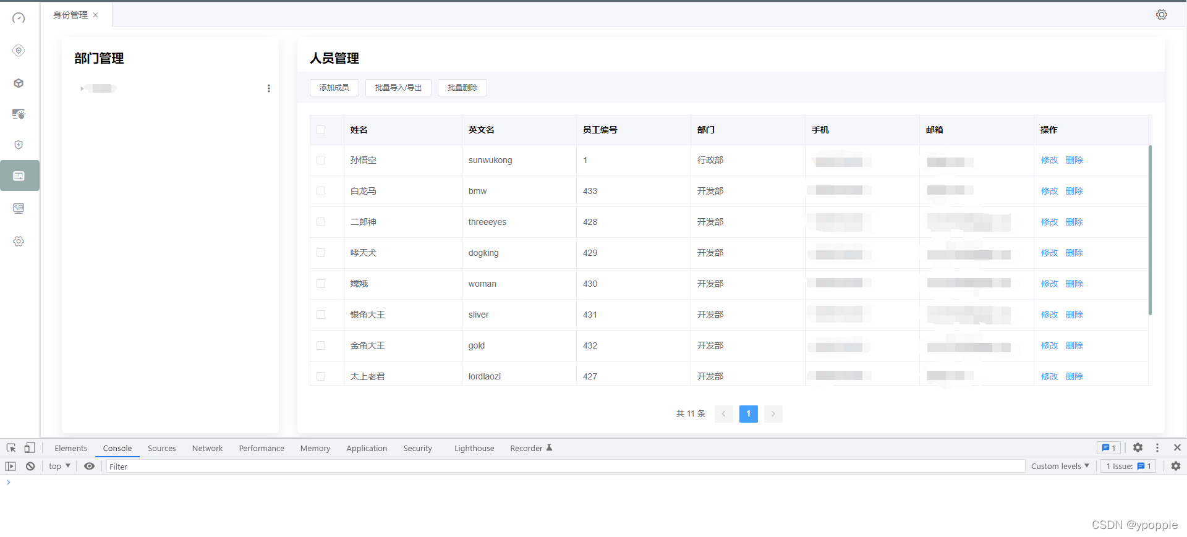Click the 添加成员 button
The image size is (1187, 537).
[x=334, y=88]
